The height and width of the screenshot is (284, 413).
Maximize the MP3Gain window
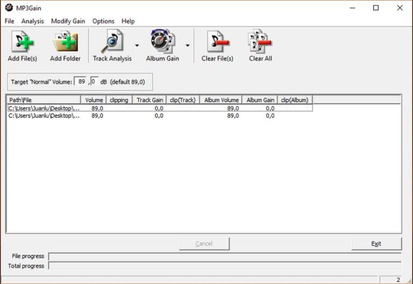(376, 8)
